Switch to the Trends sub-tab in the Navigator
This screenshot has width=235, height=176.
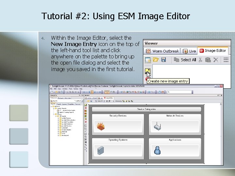(x=59, y=104)
